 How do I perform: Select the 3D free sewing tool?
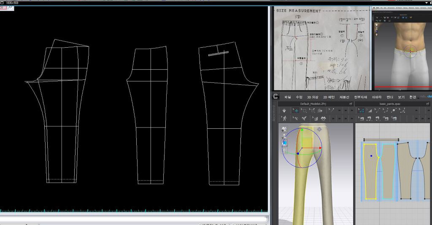[304, 119]
